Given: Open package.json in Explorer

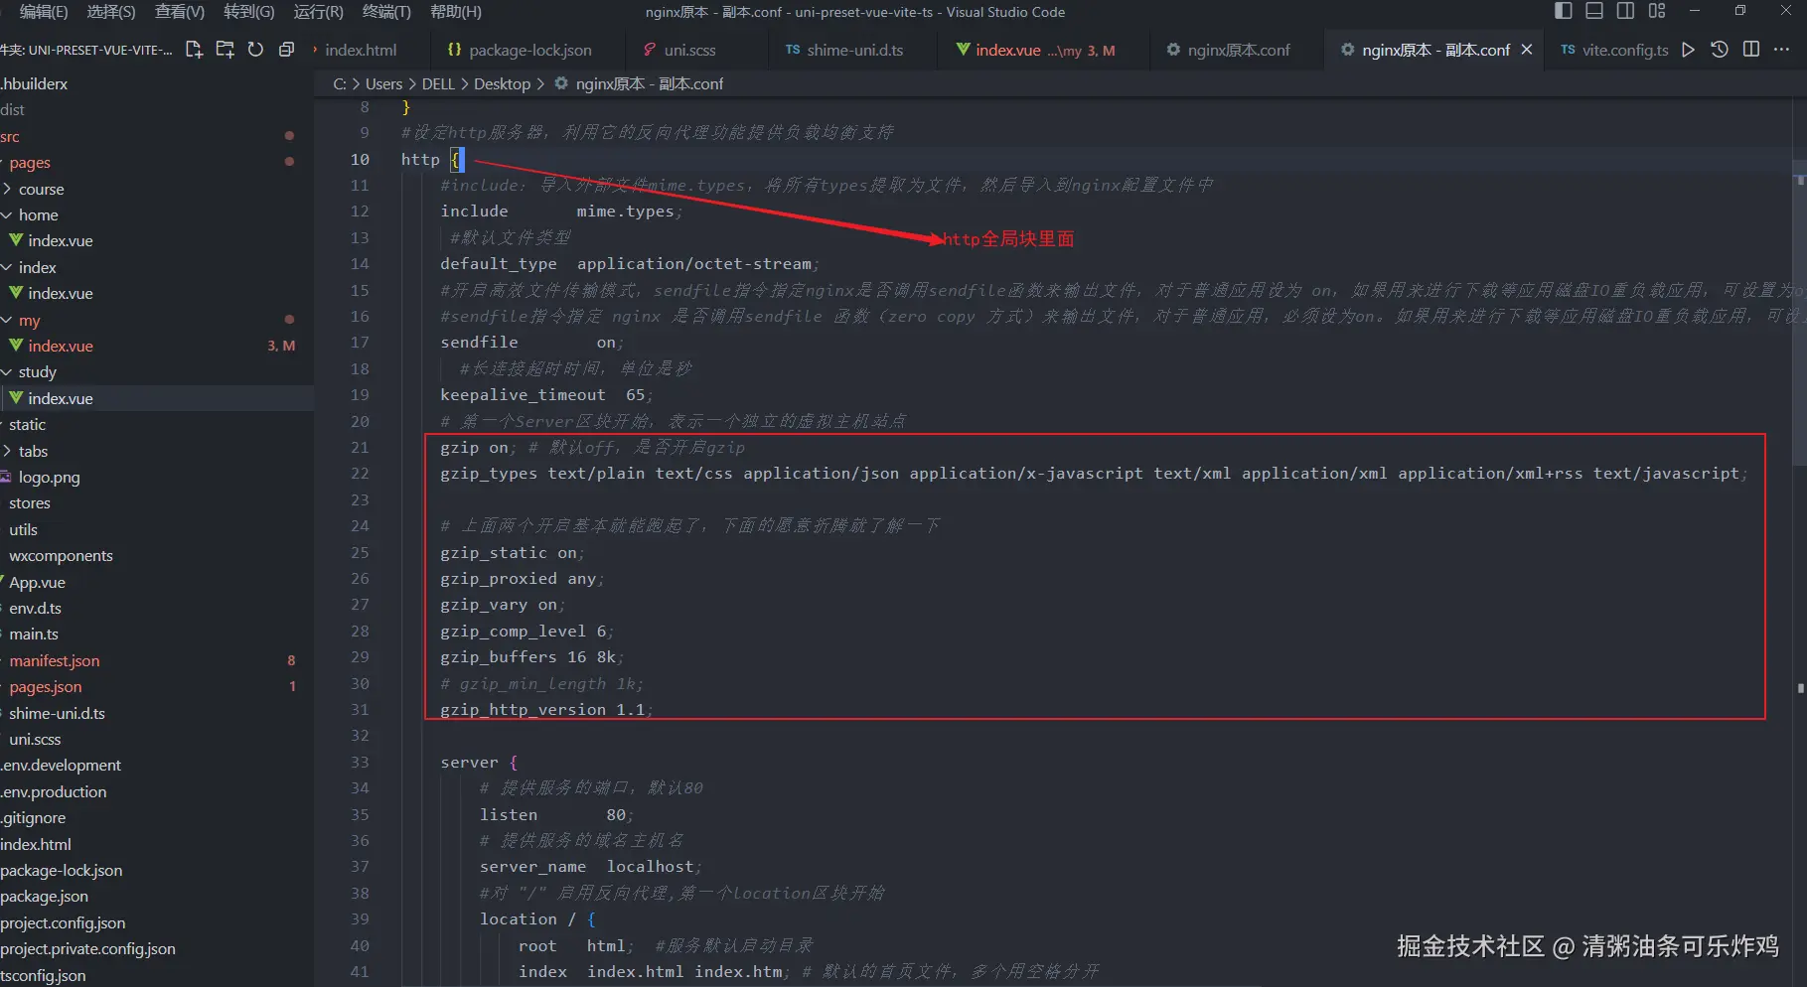Looking at the screenshot, I should click(x=45, y=896).
